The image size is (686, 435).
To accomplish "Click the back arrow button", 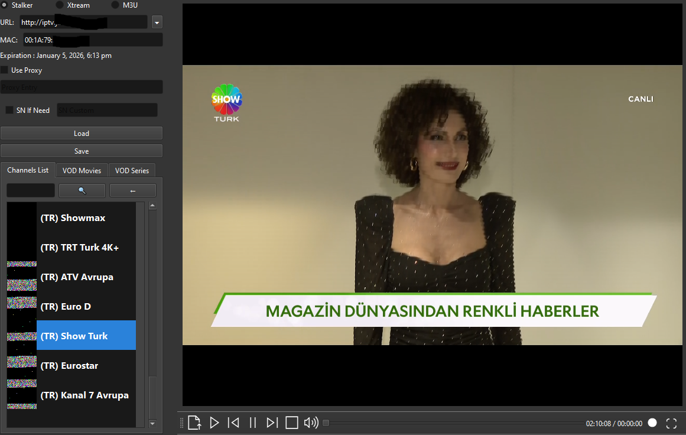I will (x=132, y=190).
